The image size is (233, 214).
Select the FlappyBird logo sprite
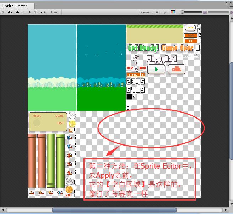(x=162, y=59)
